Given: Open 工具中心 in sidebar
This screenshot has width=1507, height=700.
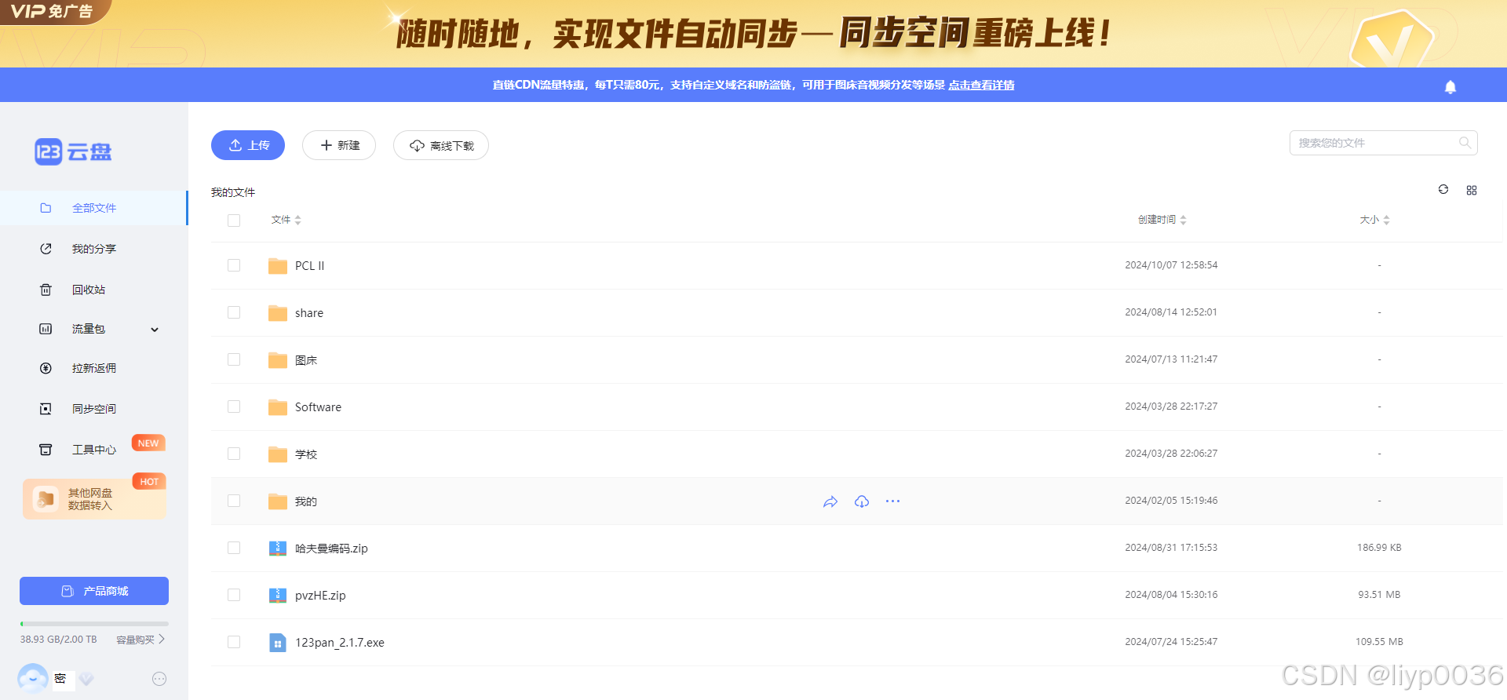Looking at the screenshot, I should click(93, 450).
